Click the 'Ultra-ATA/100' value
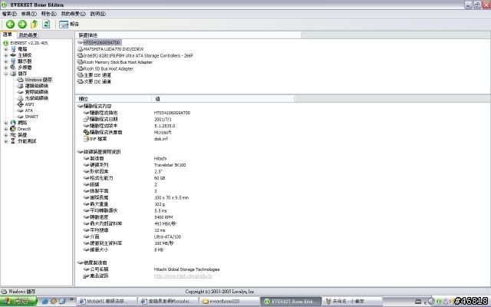The height and width of the screenshot is (307, 491). (x=167, y=237)
